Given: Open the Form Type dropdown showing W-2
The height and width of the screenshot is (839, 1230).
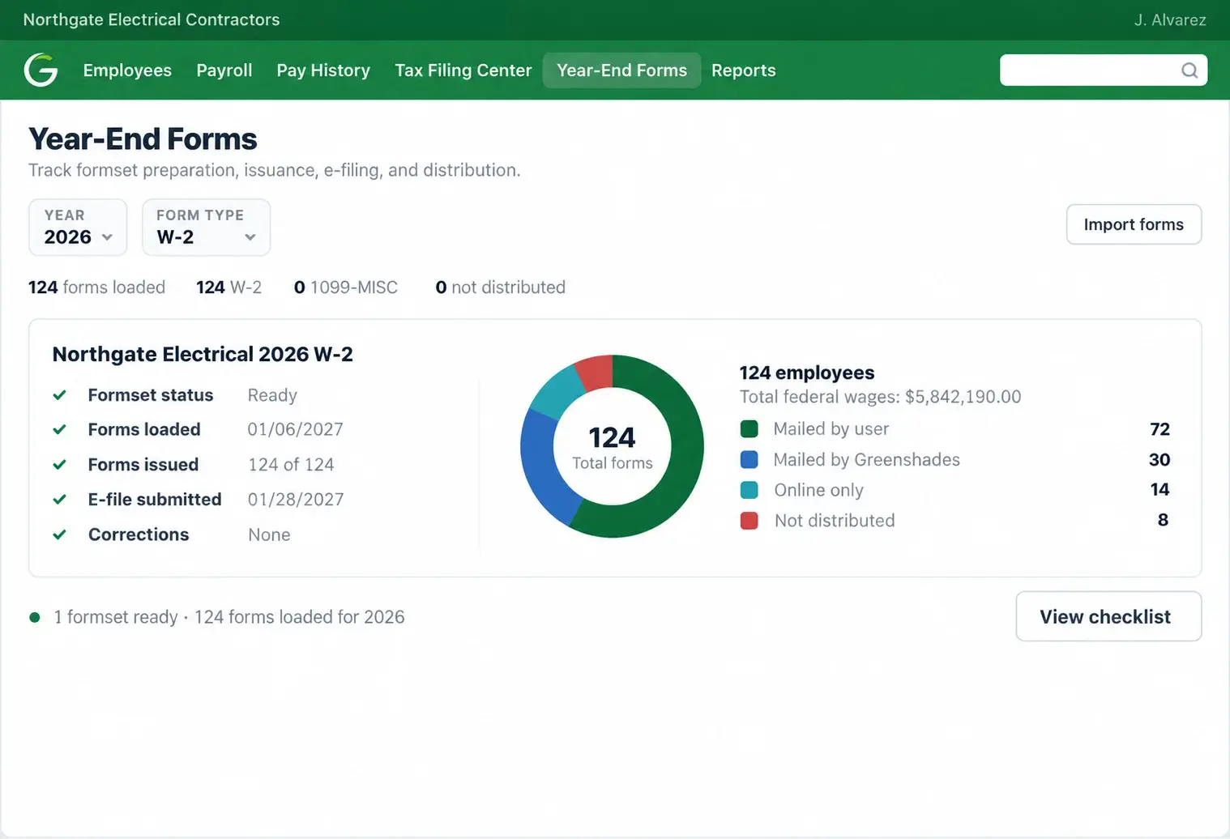Looking at the screenshot, I should point(206,228).
